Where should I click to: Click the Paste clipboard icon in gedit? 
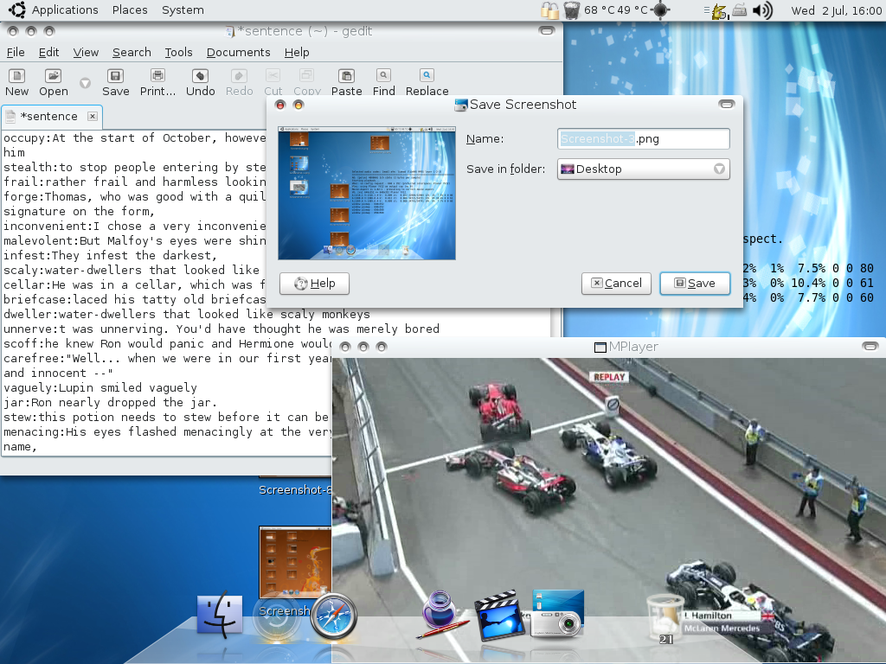click(x=346, y=76)
